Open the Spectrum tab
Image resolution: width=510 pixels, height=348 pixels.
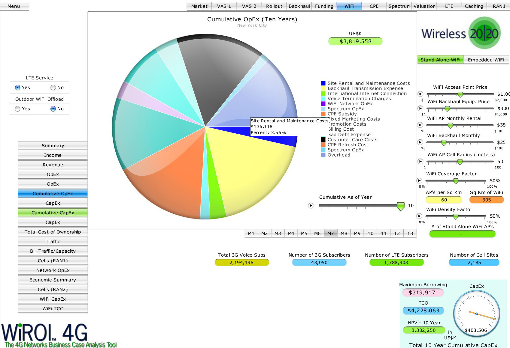[399, 6]
